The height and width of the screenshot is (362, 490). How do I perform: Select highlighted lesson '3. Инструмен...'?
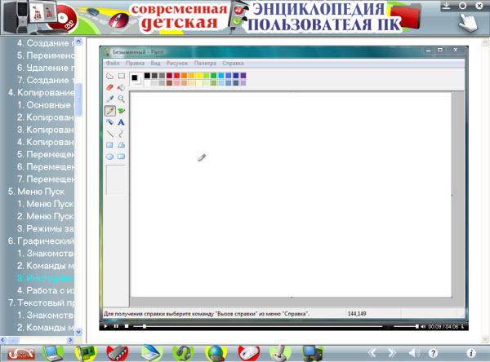tap(46, 278)
